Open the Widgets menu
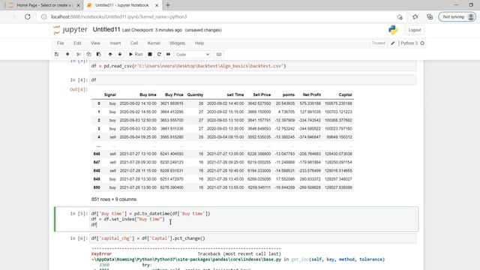Image resolution: width=480 pixels, height=270 pixels. coord(178,43)
